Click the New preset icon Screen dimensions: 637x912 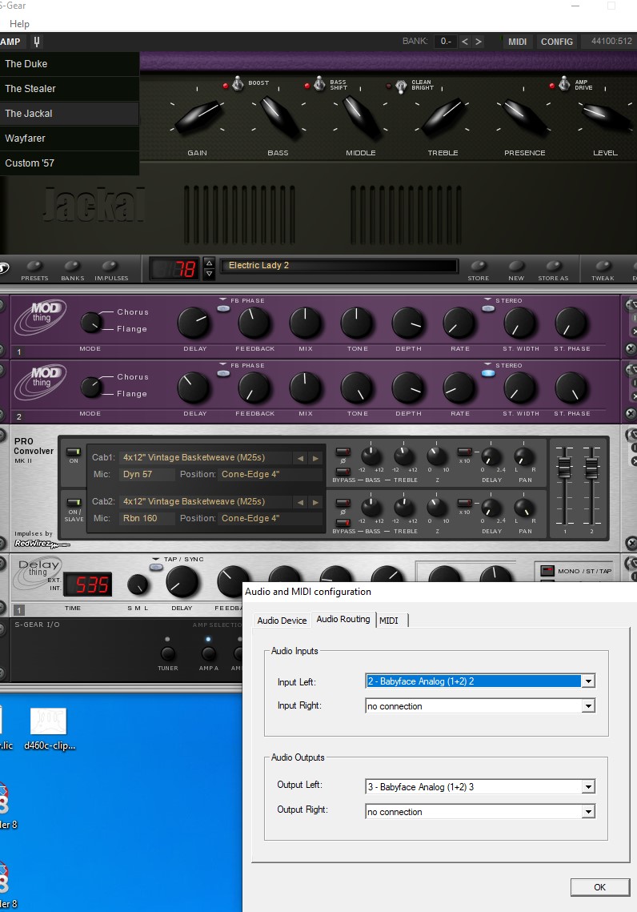[x=516, y=267]
